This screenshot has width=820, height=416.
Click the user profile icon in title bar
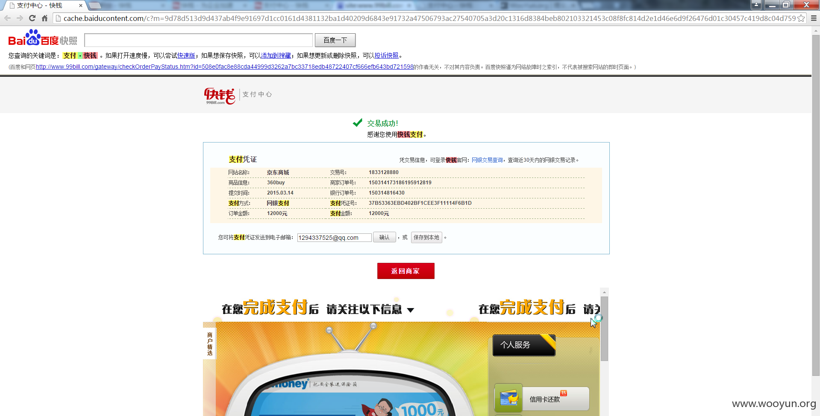click(x=756, y=5)
